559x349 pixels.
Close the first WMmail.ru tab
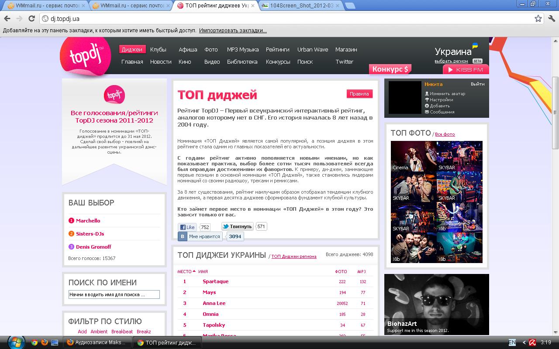[x=83, y=6]
